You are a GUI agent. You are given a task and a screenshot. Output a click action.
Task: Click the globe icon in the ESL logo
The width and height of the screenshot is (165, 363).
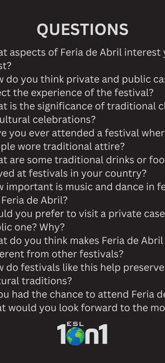click(x=75, y=336)
